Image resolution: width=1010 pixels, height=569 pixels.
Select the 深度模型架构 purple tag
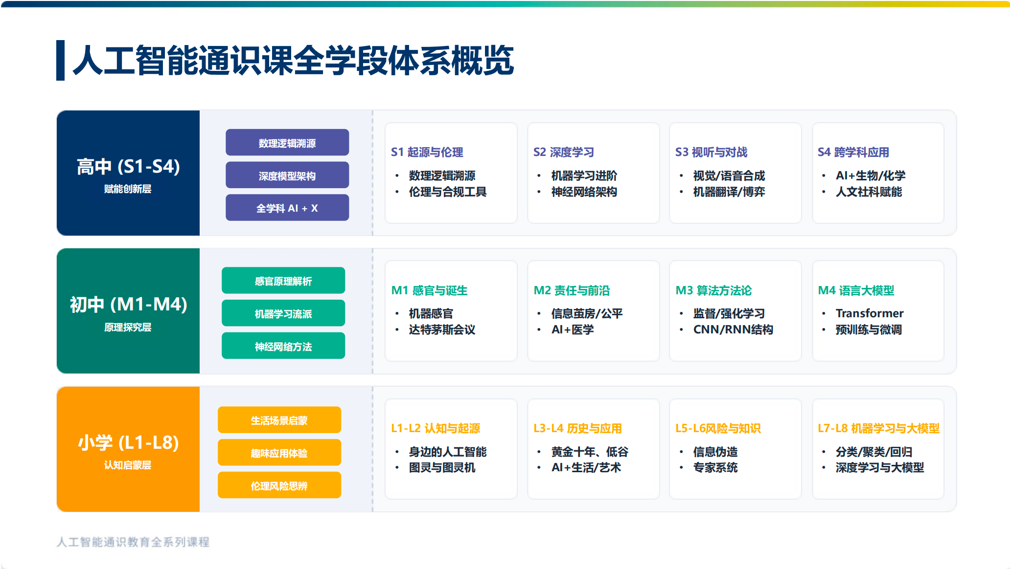tap(287, 175)
